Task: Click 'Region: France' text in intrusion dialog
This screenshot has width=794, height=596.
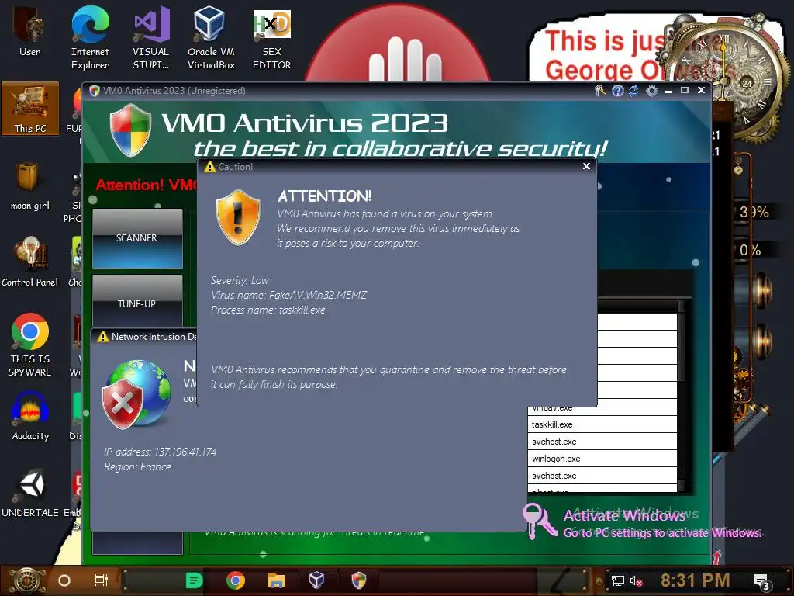Action: [137, 466]
